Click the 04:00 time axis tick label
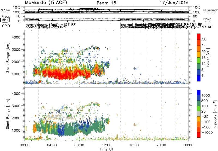218x151 pixels. coord(52,145)
